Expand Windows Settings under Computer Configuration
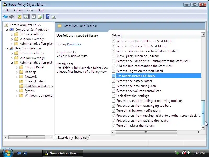Image resolution: width=209 pixels, height=157 pixels. click(12, 39)
